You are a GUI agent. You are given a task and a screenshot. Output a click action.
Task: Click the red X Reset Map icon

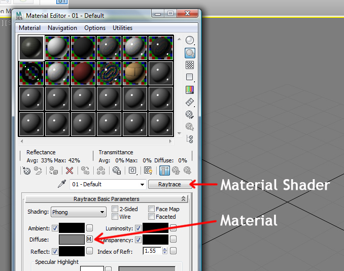[x=70, y=171]
